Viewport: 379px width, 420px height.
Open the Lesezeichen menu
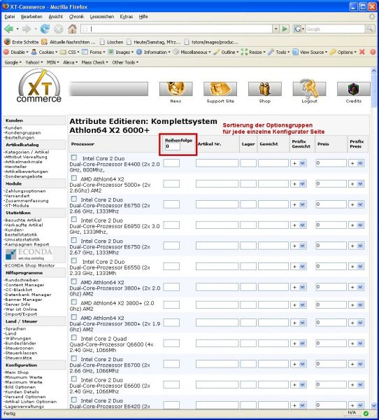[x=102, y=17]
